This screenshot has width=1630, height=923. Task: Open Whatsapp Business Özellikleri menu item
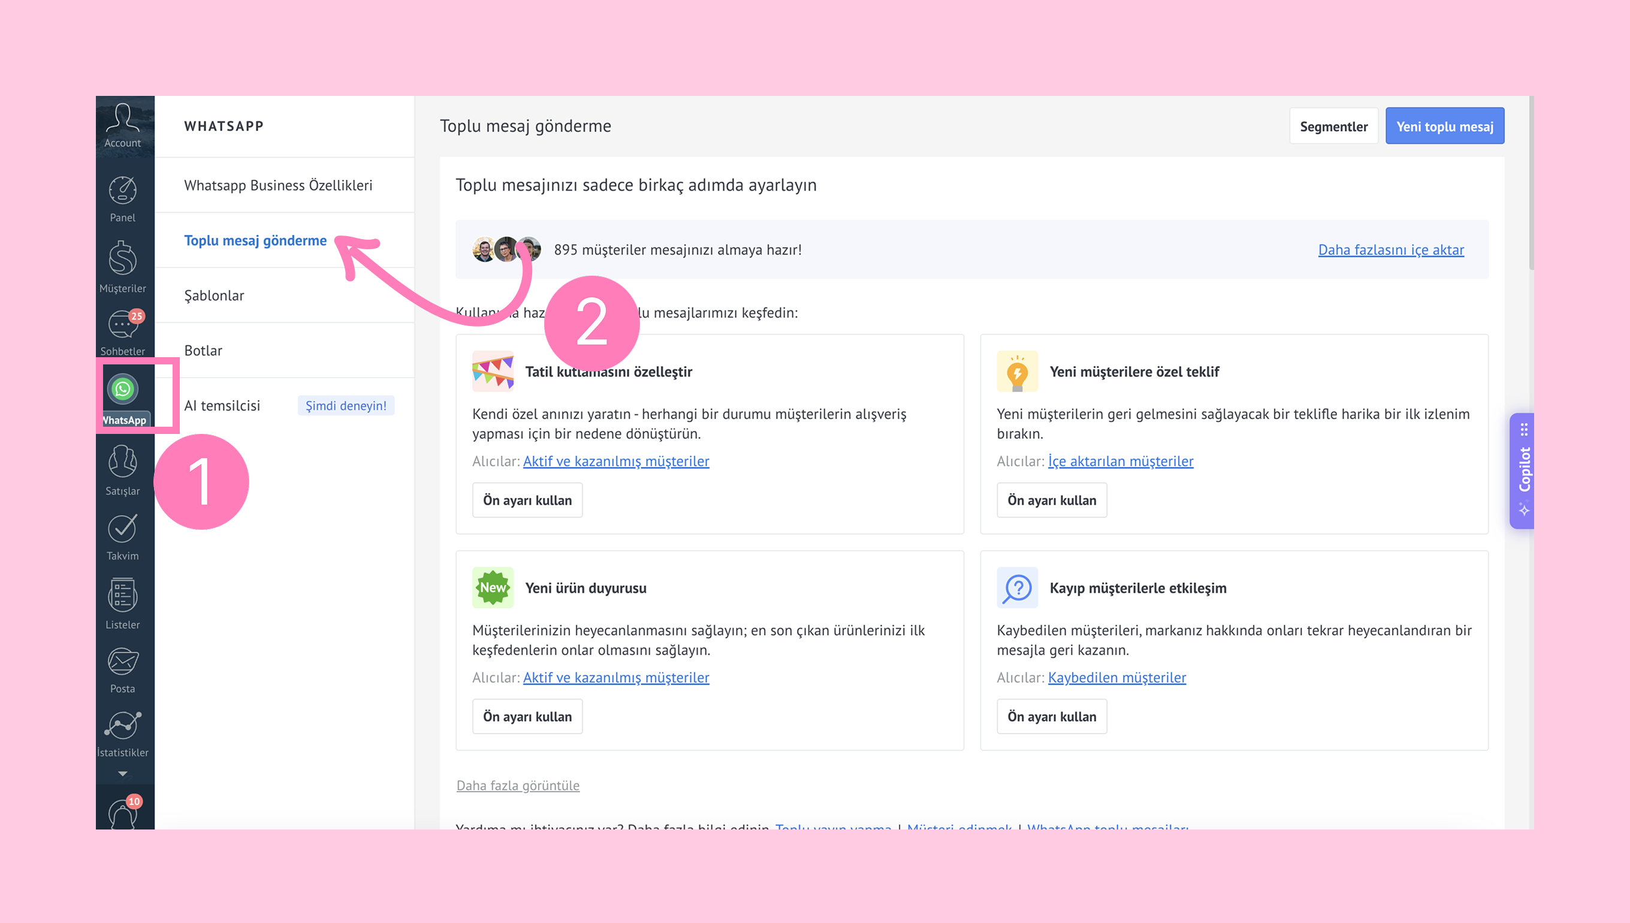coord(278,185)
